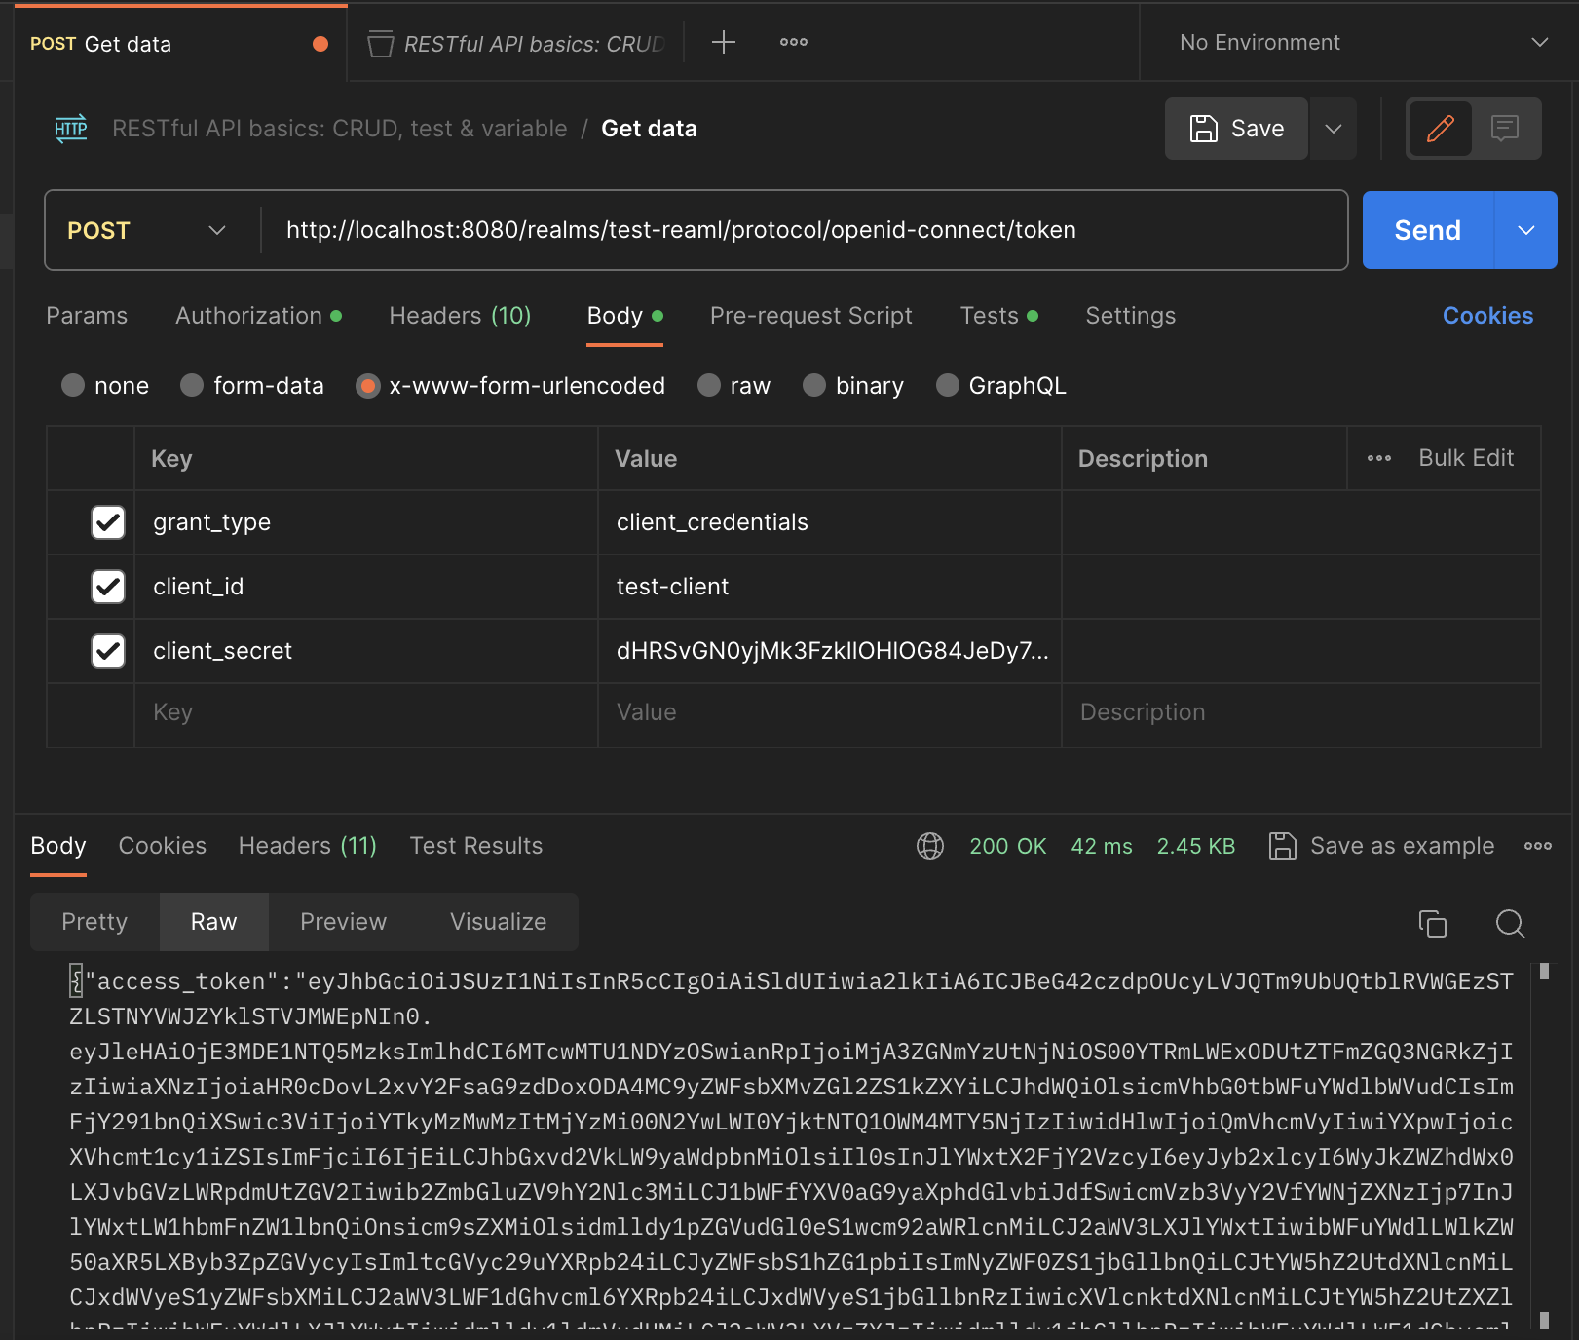This screenshot has width=1579, height=1340.
Task: Click the Send button
Action: coord(1426,230)
